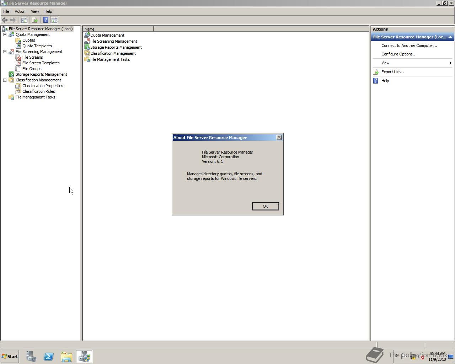This screenshot has width=455, height=364.
Task: Expand the View submenu arrow in Actions
Action: coord(450,63)
